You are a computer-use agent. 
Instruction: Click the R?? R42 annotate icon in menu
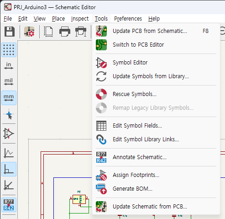click(101, 157)
